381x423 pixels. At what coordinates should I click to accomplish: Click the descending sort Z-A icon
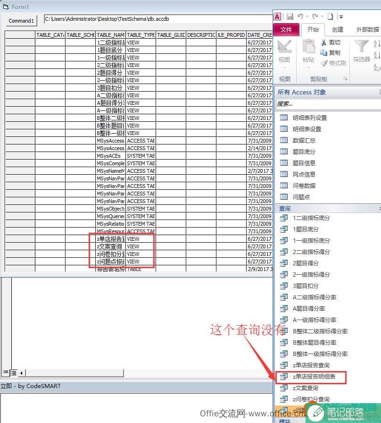point(376,55)
